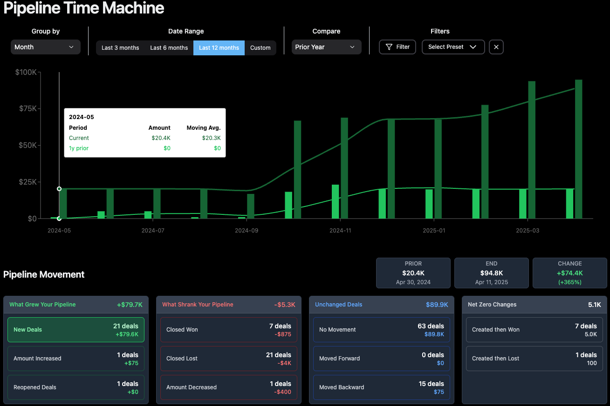This screenshot has width=610, height=406.
Task: Select the Custom date range option
Action: 260,47
